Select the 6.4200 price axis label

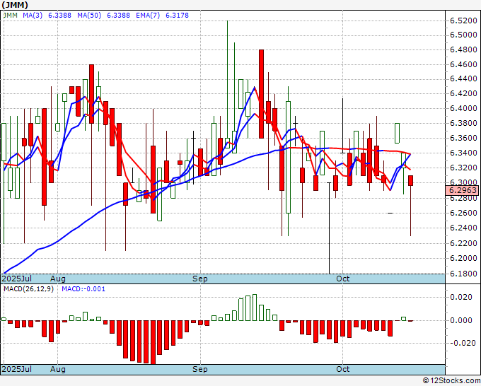click(x=463, y=93)
